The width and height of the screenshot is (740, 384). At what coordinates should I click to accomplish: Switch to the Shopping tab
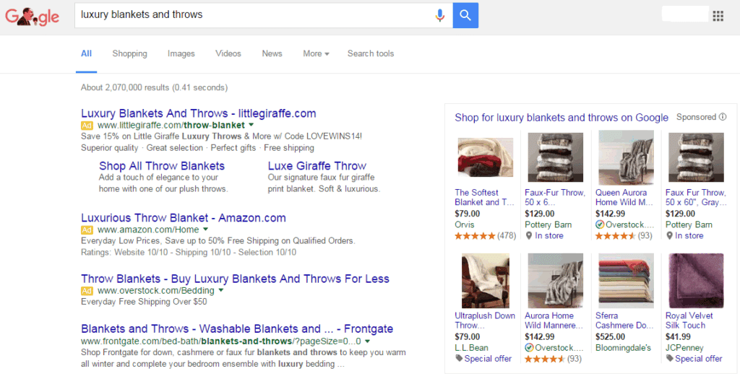point(129,53)
